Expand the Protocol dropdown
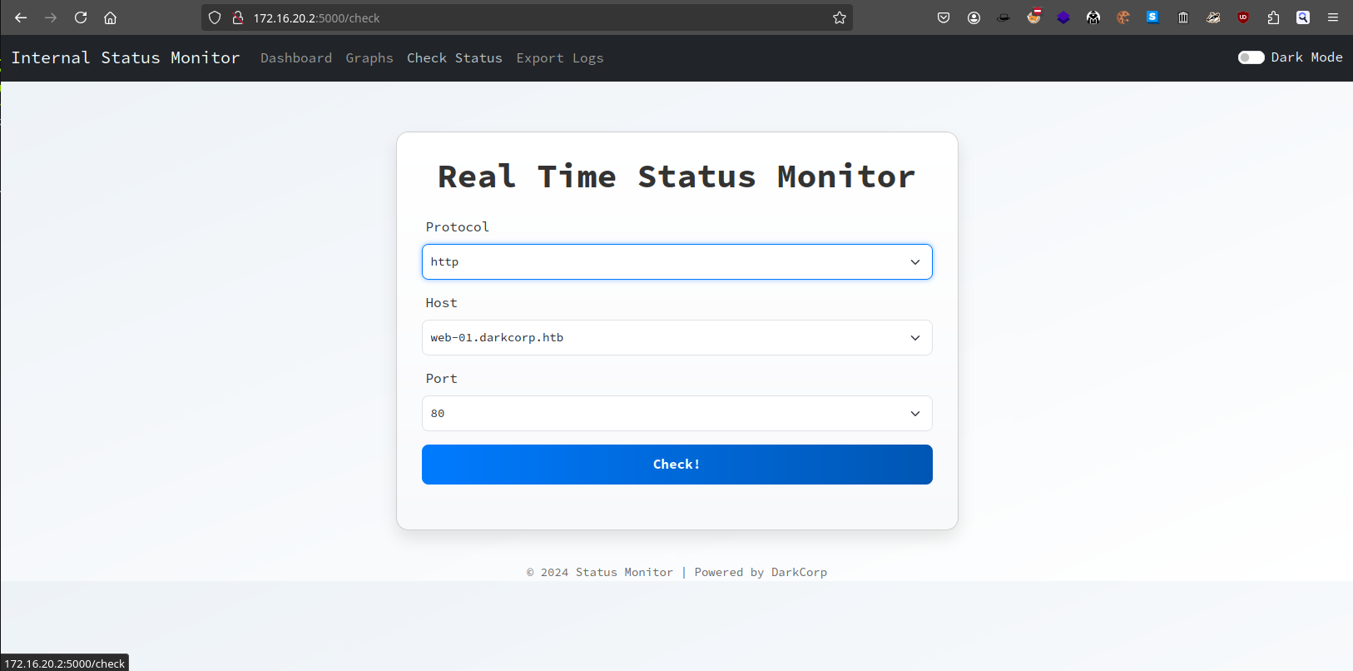1353x671 pixels. tap(676, 262)
